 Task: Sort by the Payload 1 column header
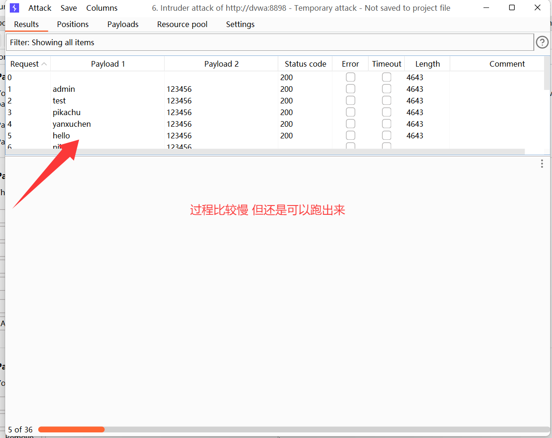click(108, 64)
